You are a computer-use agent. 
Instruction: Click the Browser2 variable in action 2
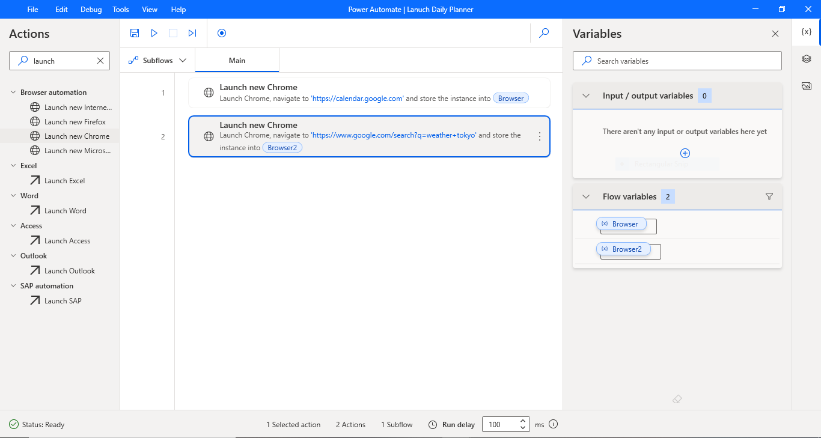(282, 147)
